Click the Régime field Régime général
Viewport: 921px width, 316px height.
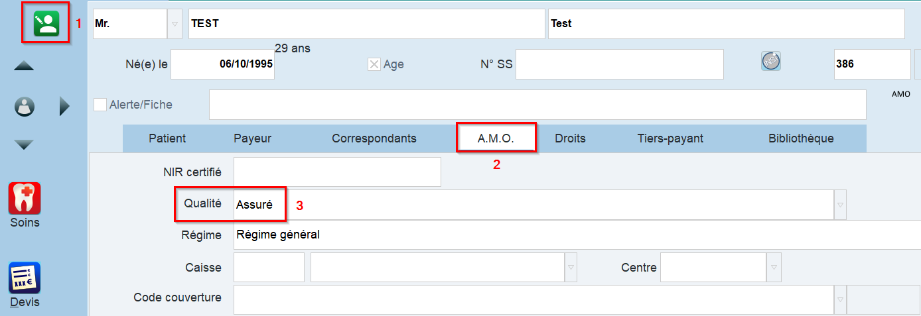point(577,235)
